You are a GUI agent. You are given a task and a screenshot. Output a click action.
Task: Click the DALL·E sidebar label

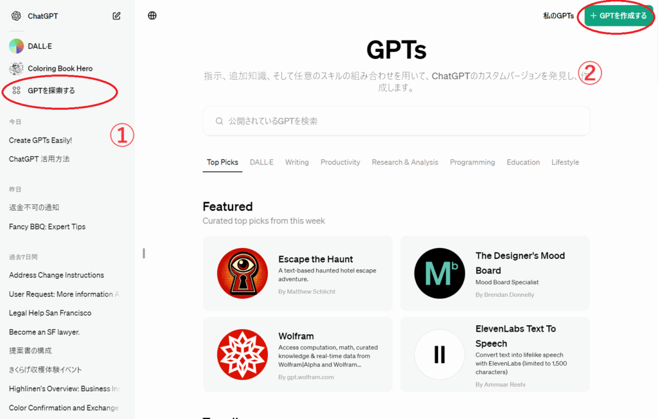point(40,46)
